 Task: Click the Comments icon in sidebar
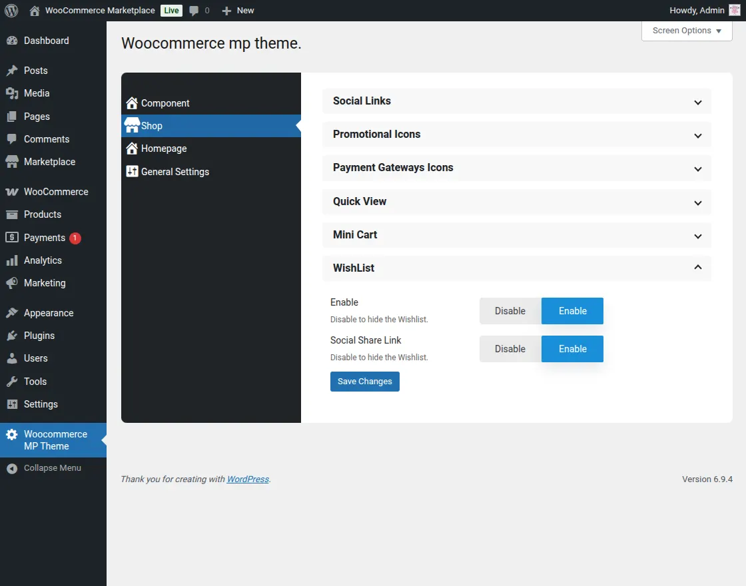point(12,139)
